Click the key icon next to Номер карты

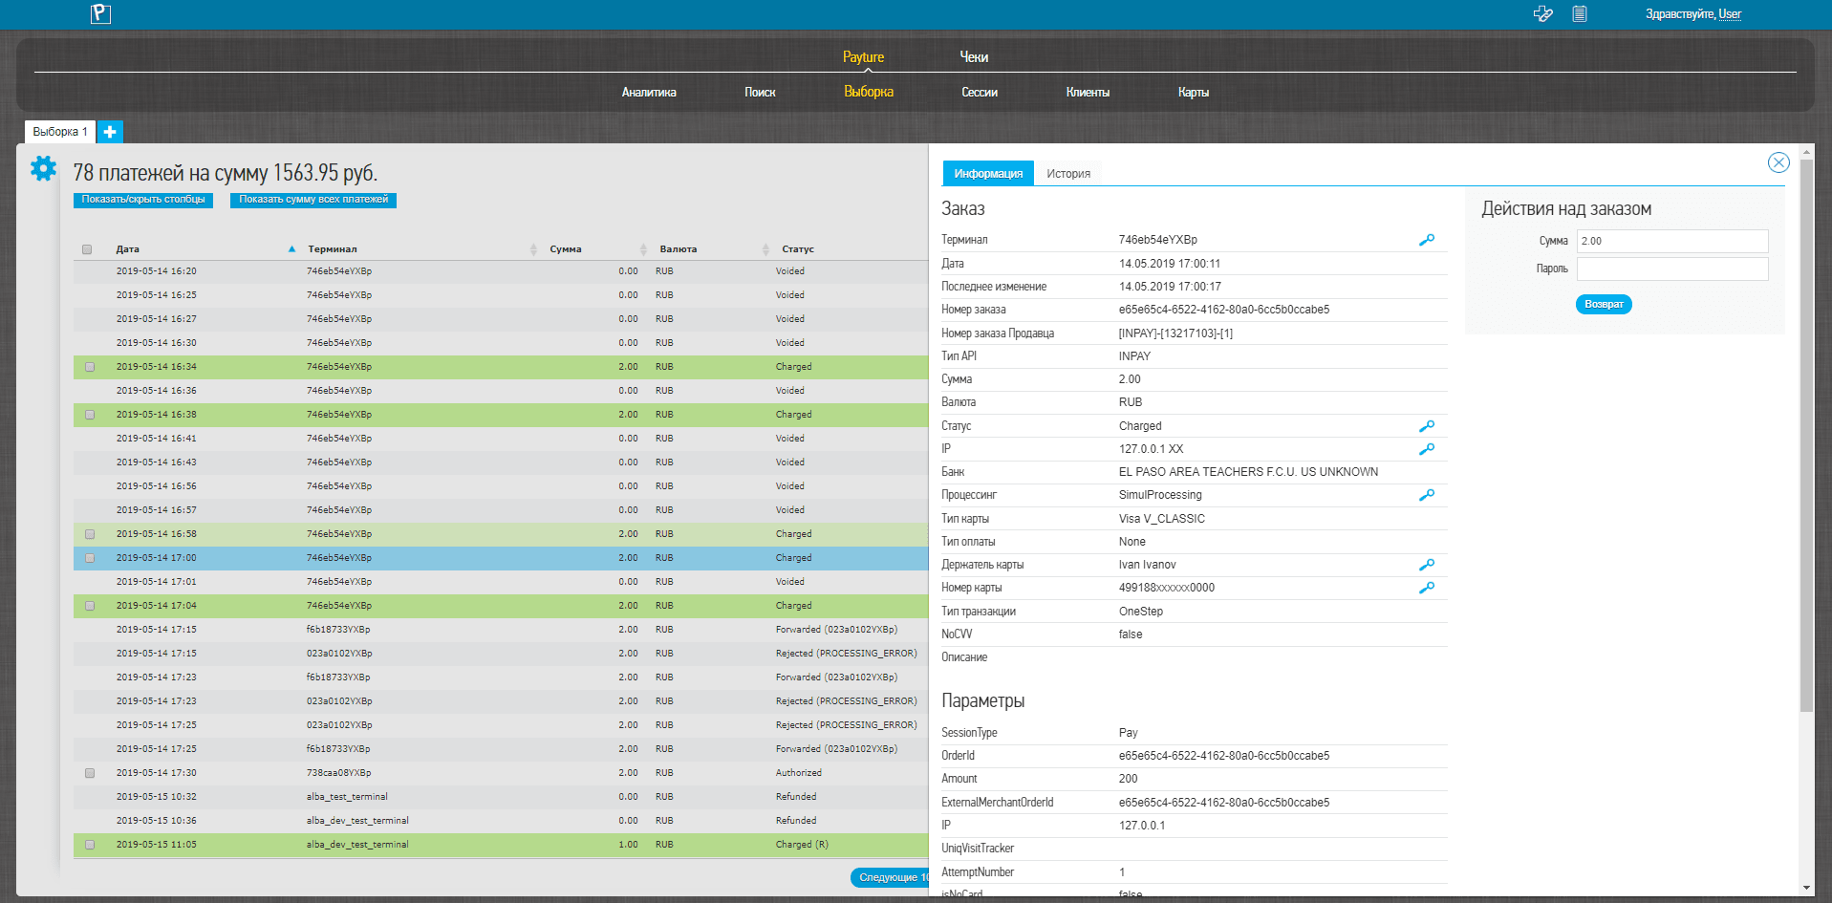pyautogui.click(x=1427, y=588)
